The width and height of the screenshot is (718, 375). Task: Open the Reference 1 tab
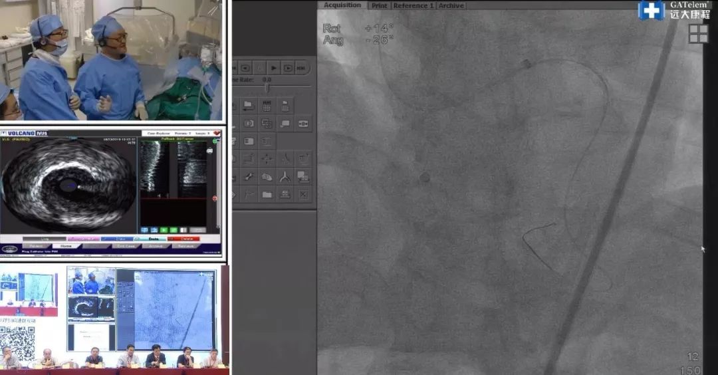tap(413, 5)
